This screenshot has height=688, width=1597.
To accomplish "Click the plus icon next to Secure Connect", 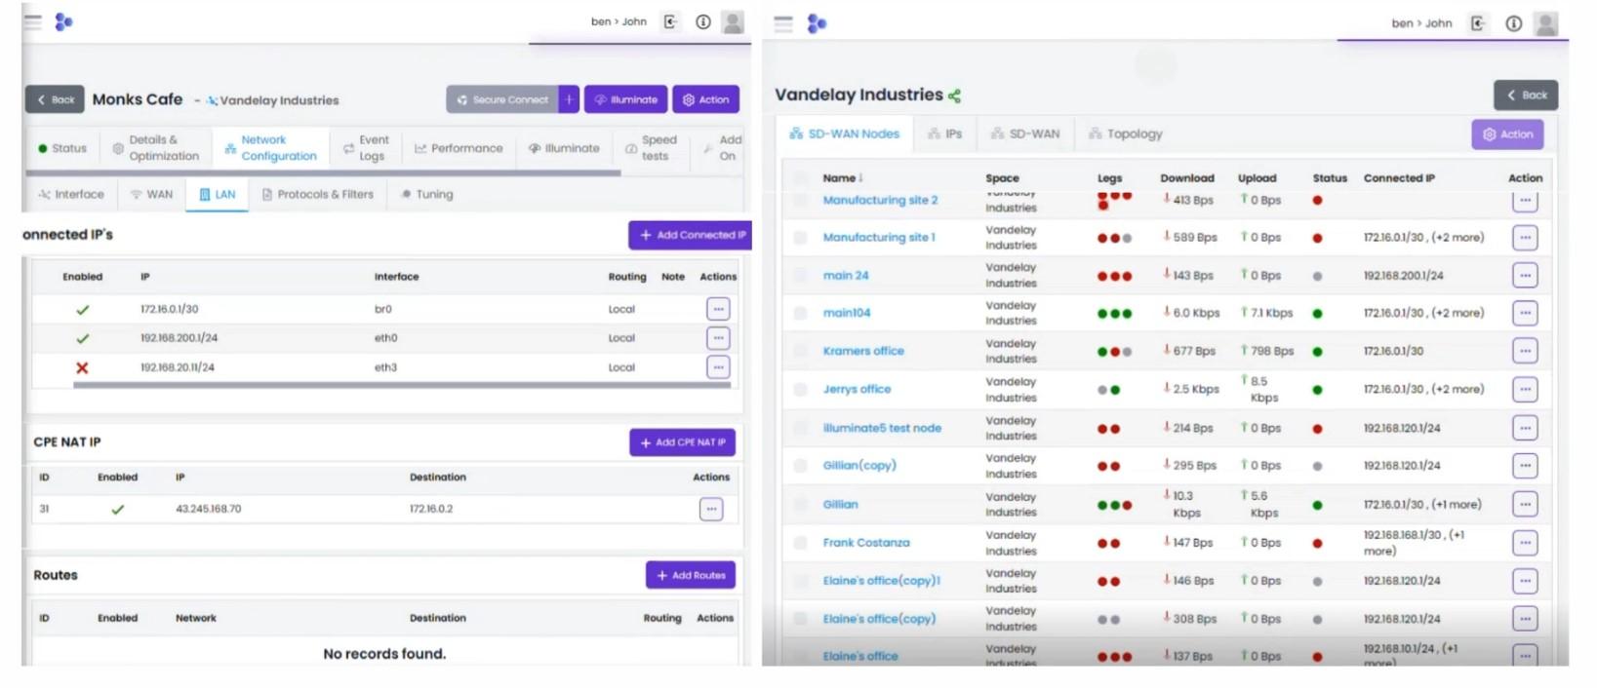I will (x=569, y=99).
